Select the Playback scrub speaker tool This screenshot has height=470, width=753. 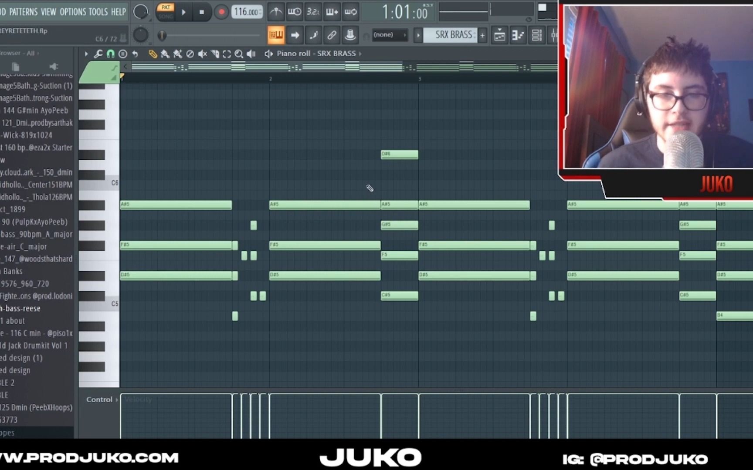(x=251, y=54)
